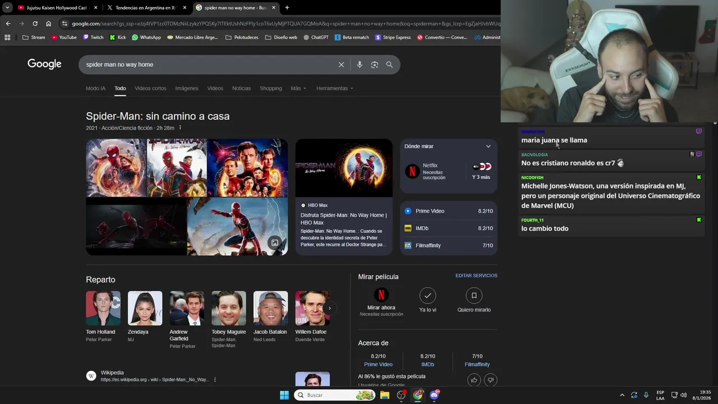Open the Filmaffinity 7/10 rating row
The width and height of the screenshot is (718, 404).
[x=449, y=246]
